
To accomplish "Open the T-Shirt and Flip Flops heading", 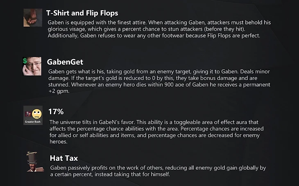I will [x=82, y=13].
